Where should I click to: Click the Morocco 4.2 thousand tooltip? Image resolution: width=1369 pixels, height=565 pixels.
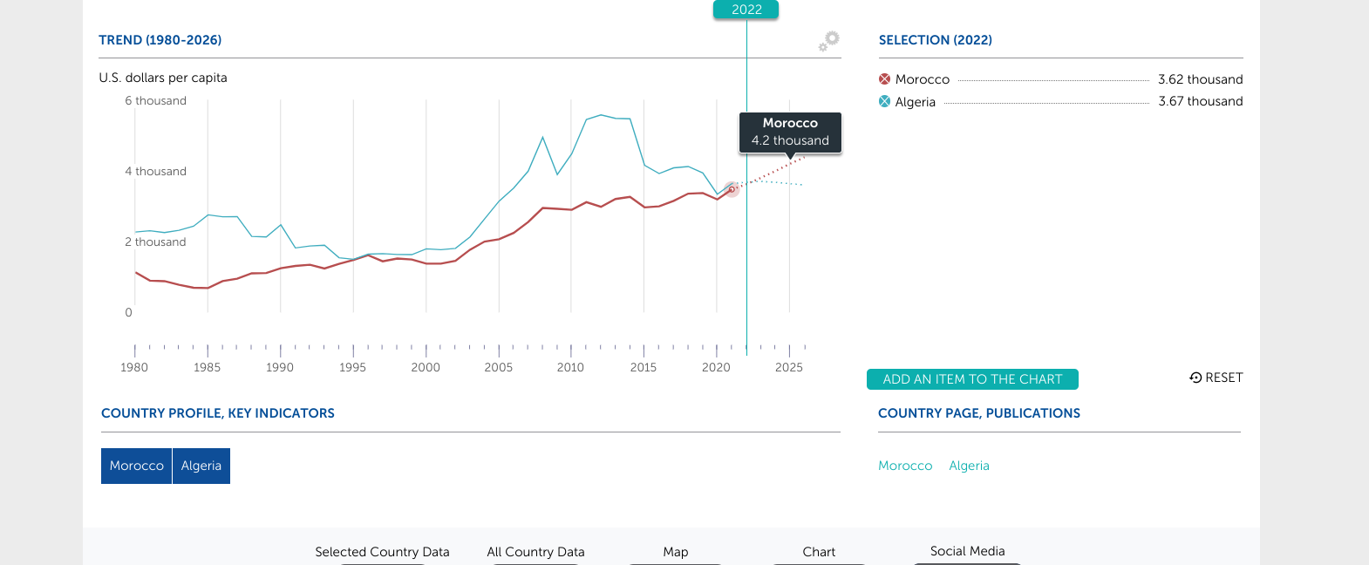click(x=790, y=132)
